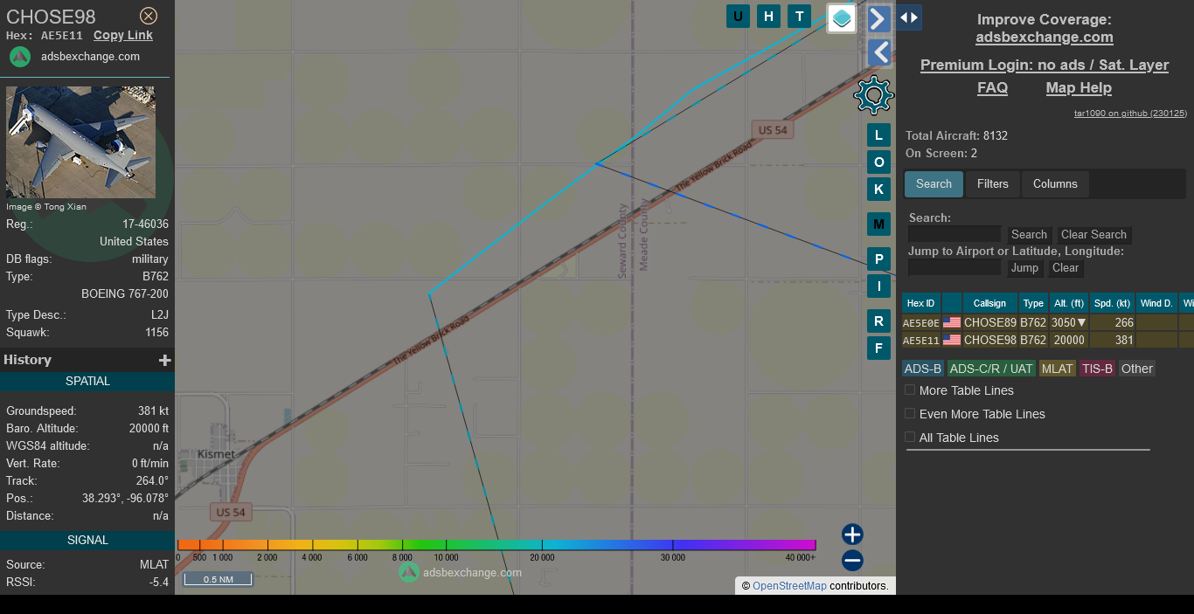This screenshot has height=614, width=1194.
Task: Expand the History section plus icon
Action: (x=164, y=360)
